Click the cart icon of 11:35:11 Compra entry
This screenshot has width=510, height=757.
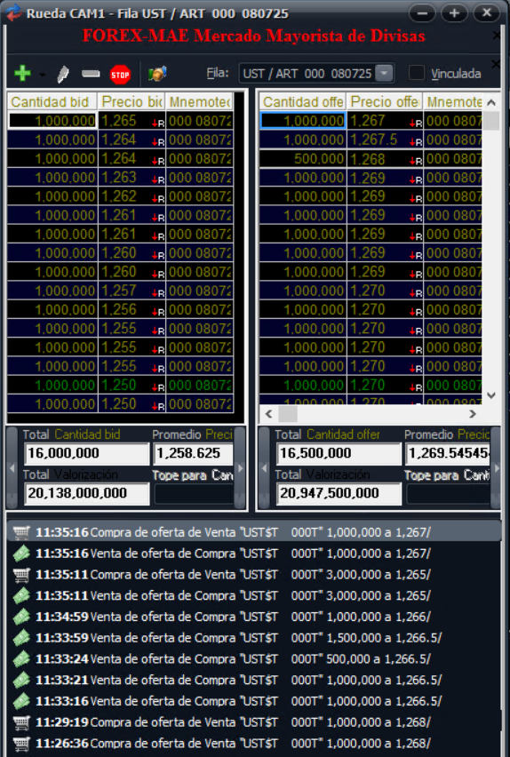click(21, 575)
